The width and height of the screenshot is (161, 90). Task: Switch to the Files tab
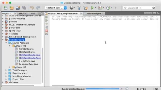tap(33, 13)
